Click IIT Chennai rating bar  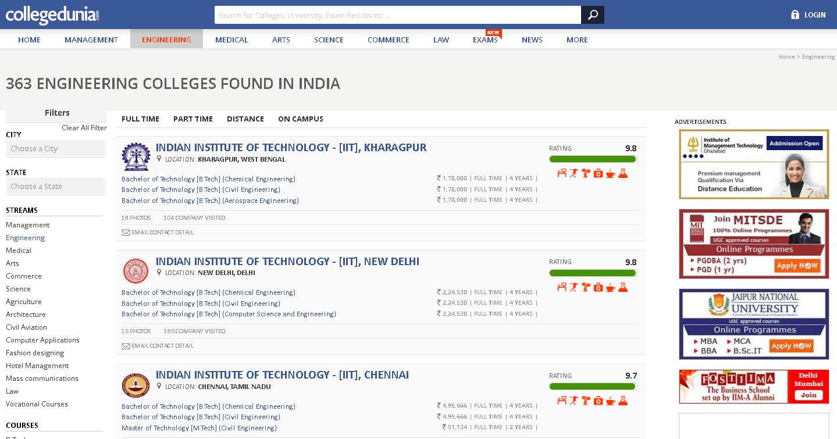click(593, 387)
